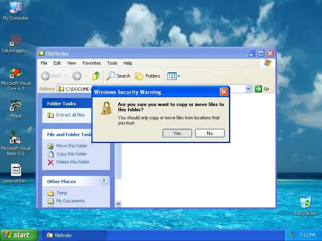Click the red X delete folder icon
The width and height of the screenshot is (322, 241).
(51, 162)
